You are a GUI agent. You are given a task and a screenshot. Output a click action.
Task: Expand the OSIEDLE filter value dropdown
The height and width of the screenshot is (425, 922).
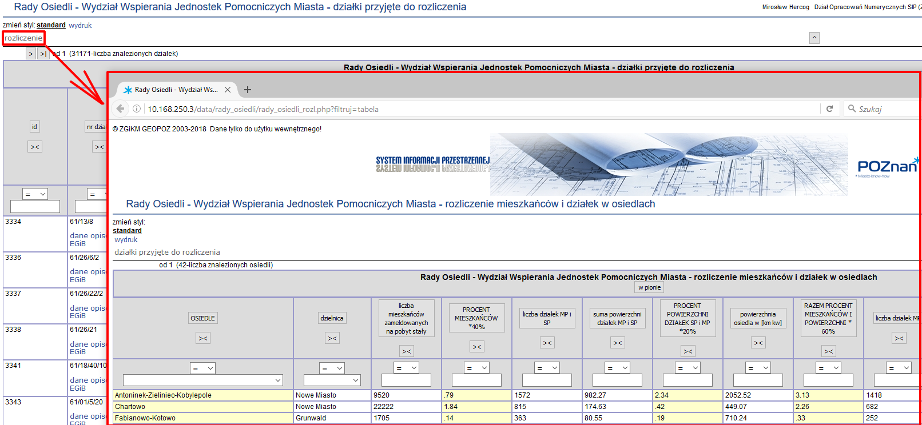click(x=278, y=380)
